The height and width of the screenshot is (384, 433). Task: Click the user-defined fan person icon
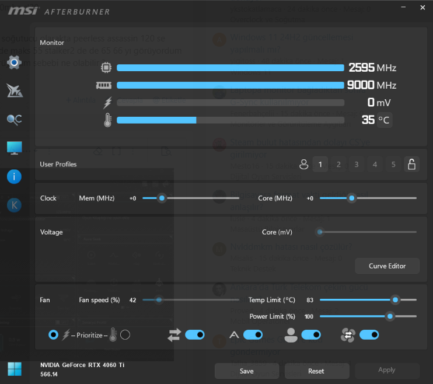[x=291, y=335]
